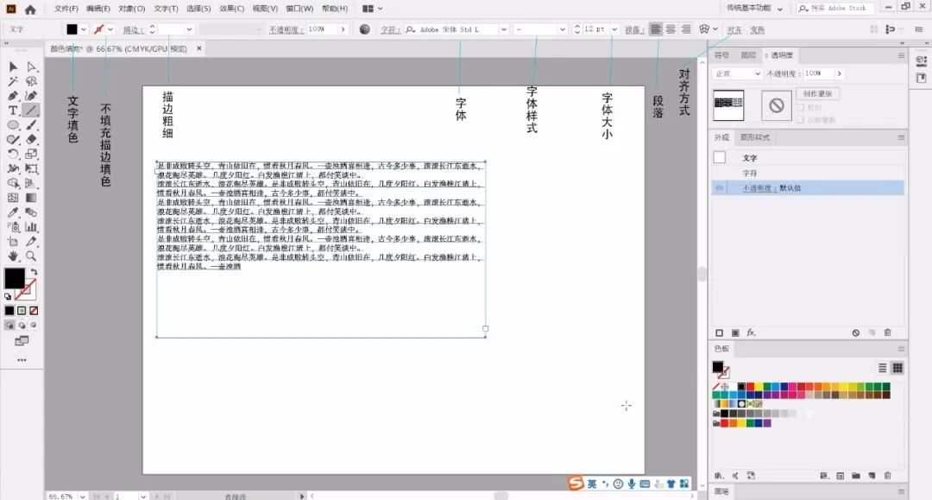Open the font size dropdown showing 12 pt
The height and width of the screenshot is (500, 932).
tap(614, 28)
